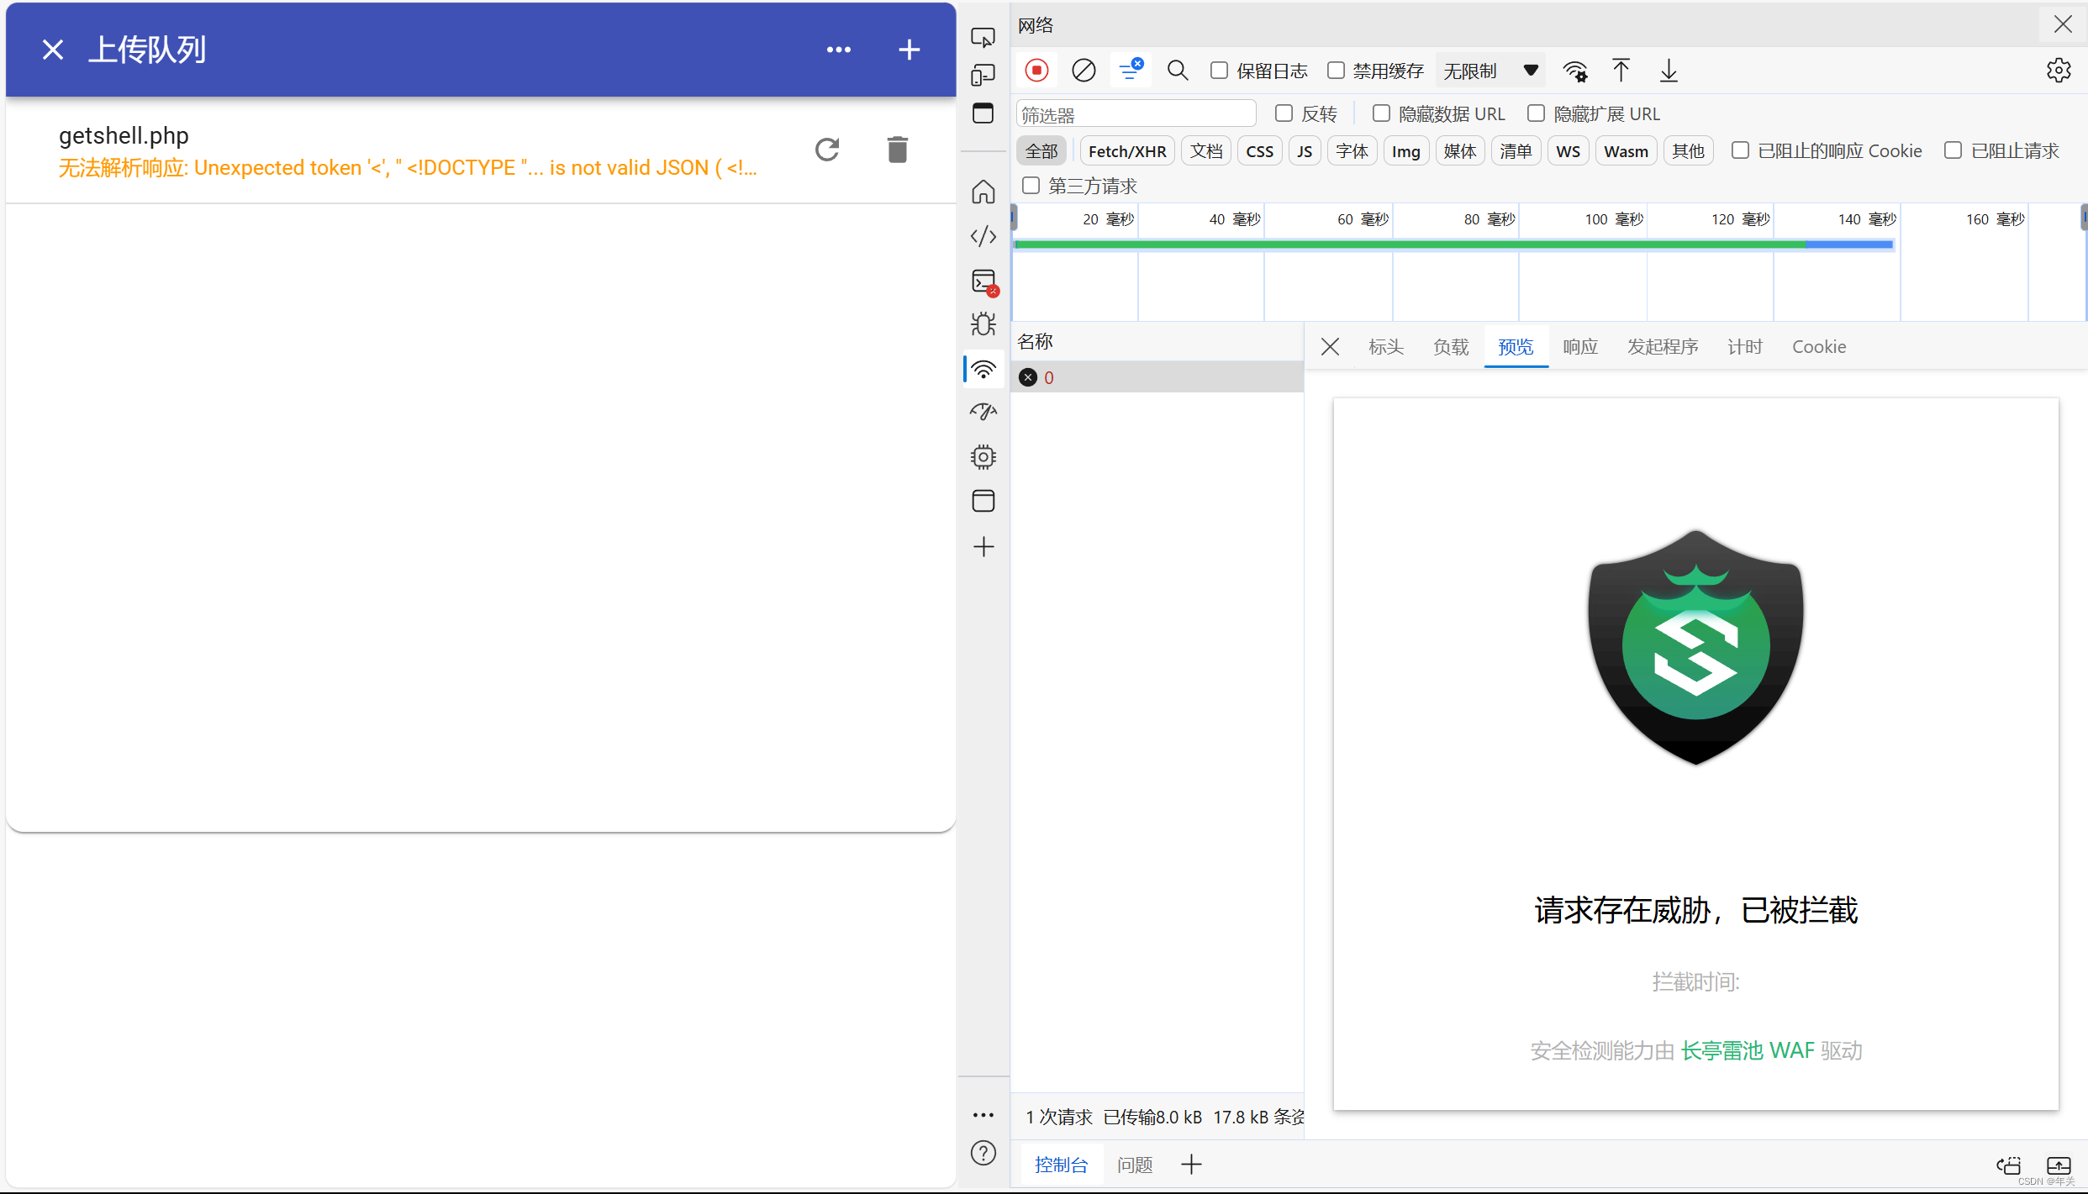
Task: Filter requests by Fetch/XHR
Action: 1126,151
